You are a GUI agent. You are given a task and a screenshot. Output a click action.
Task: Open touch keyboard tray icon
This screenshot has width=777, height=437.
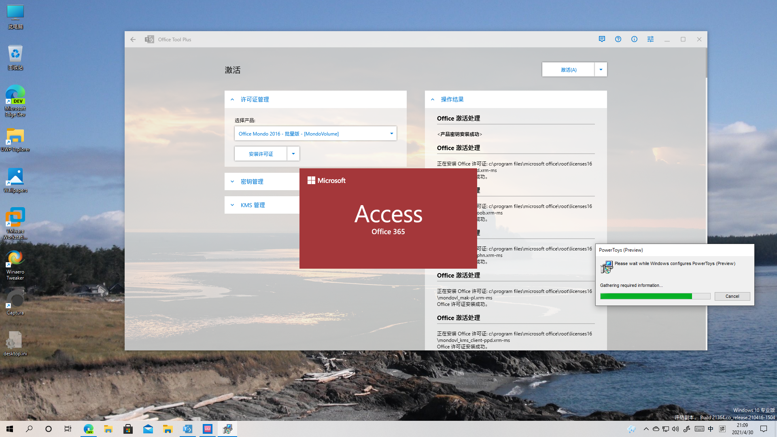click(x=699, y=429)
